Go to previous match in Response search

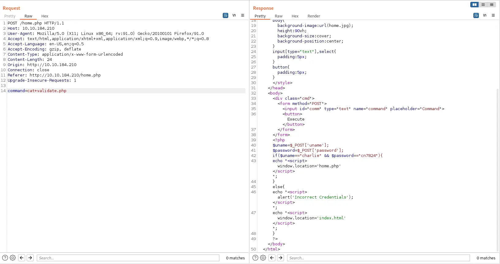[272, 258]
